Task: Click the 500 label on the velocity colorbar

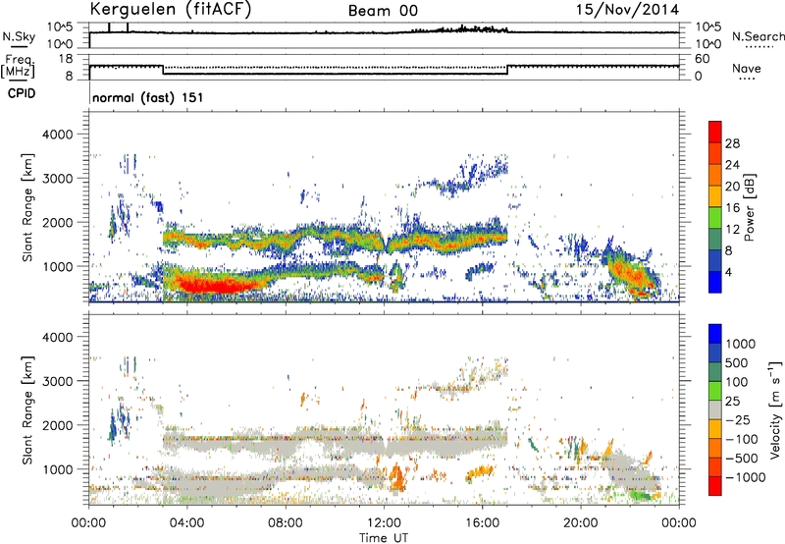Action: click(x=737, y=362)
